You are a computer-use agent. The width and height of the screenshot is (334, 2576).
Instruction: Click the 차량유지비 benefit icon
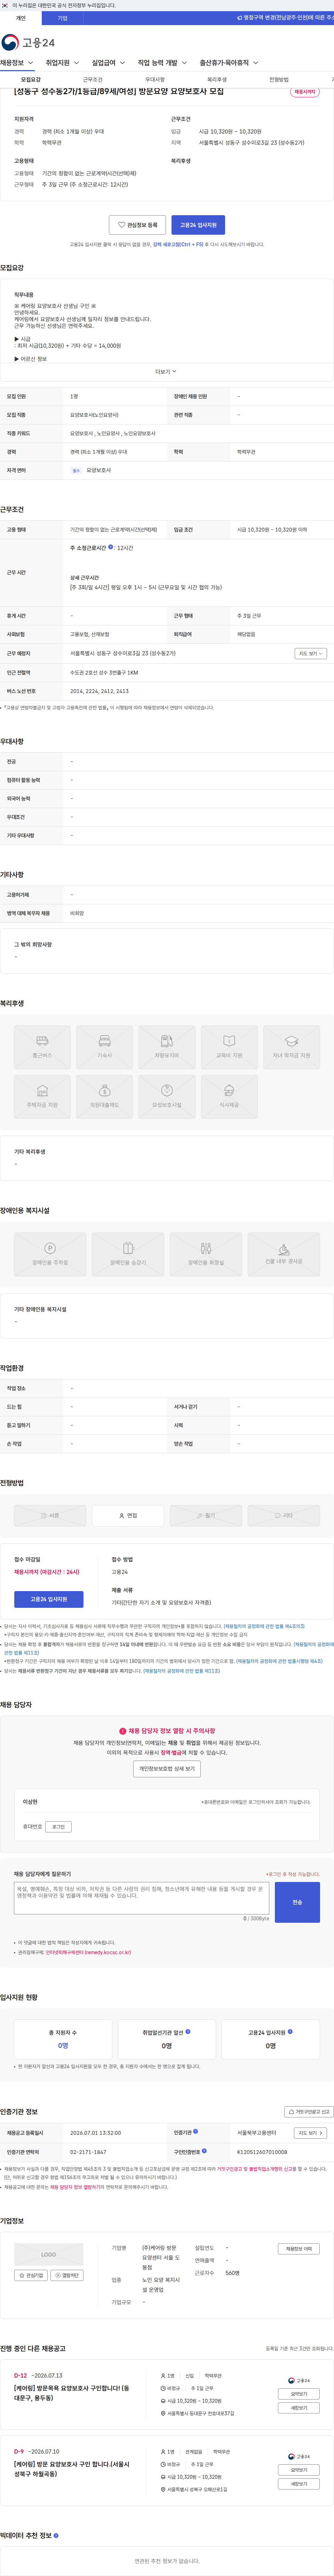point(167,1047)
